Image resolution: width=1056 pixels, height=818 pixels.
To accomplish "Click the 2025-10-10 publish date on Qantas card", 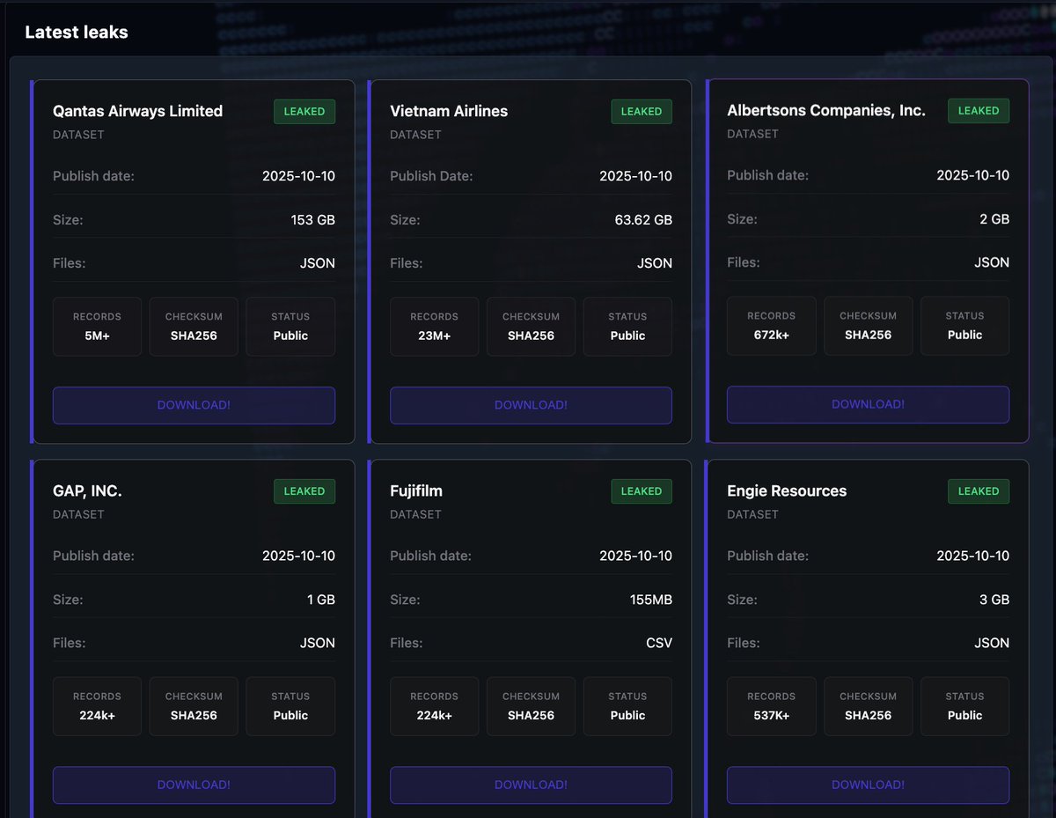I will point(298,176).
